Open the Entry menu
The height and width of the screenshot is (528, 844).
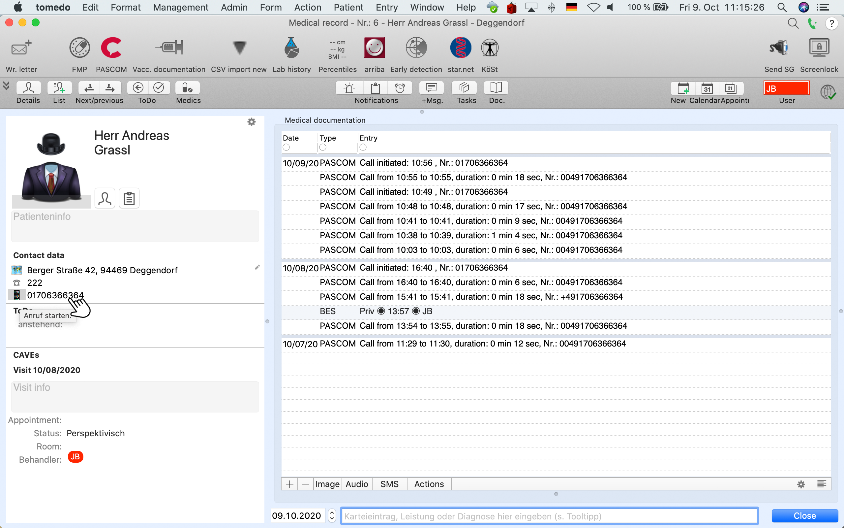(387, 7)
